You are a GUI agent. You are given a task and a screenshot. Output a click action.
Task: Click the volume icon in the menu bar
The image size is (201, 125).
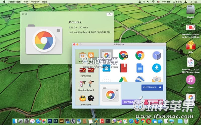click(x=148, y=2)
